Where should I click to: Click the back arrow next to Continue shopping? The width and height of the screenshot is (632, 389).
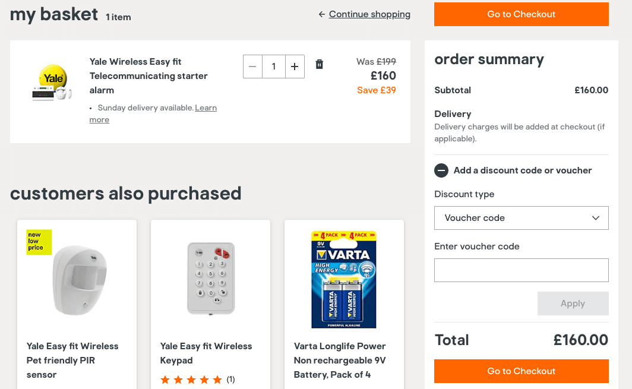pyautogui.click(x=321, y=14)
